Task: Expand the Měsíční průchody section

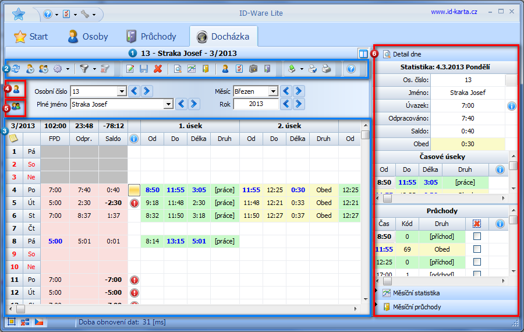Action: pos(446,307)
